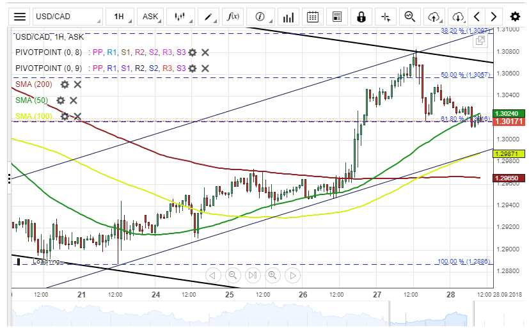529x330 pixels.
Task: Click the cloud upload icon
Action: pyautogui.click(x=434, y=17)
